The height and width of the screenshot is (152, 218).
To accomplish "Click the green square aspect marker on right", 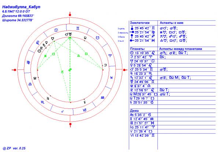I will [x=86, y=54].
